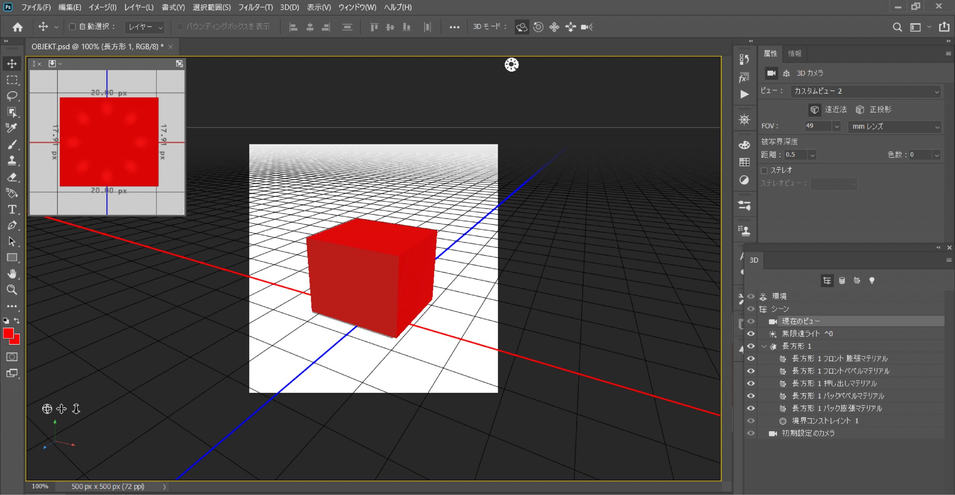Select the Move tool in the toolbar
Image resolution: width=955 pixels, height=495 pixels.
[x=12, y=63]
